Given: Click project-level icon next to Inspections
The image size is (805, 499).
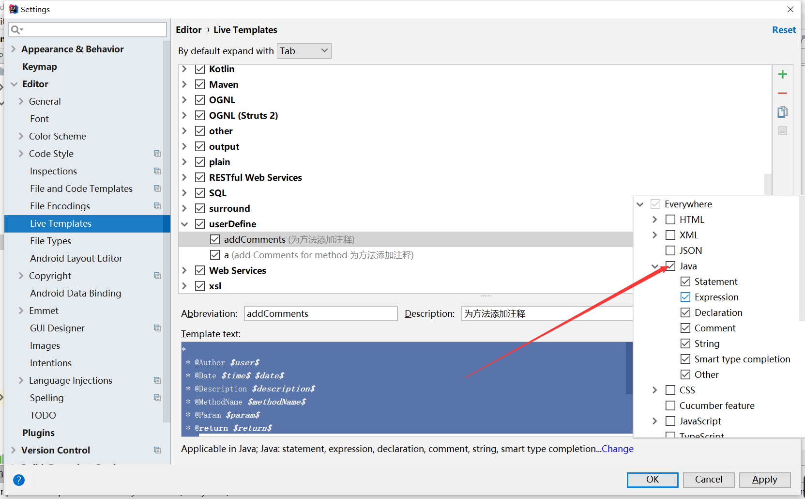Looking at the screenshot, I should pyautogui.click(x=157, y=171).
